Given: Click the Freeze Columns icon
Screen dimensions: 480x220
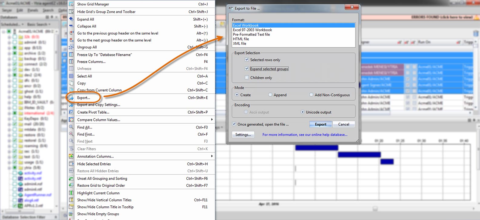Looking at the screenshot, I should pyautogui.click(x=71, y=62).
